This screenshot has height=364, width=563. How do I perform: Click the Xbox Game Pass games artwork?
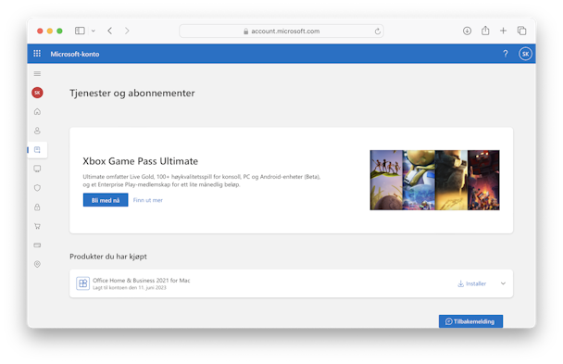tap(434, 180)
